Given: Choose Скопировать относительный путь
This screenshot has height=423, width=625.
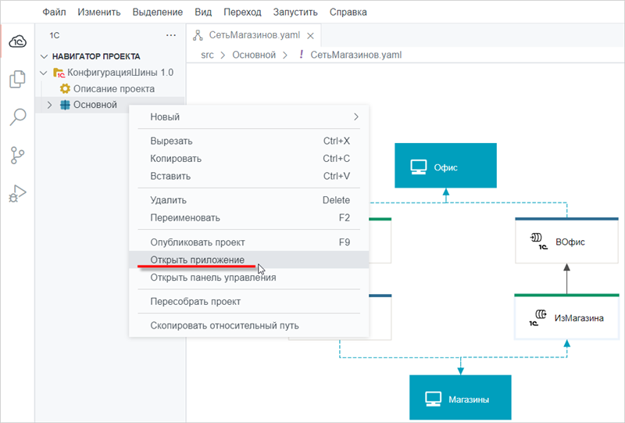Looking at the screenshot, I should 249,325.
